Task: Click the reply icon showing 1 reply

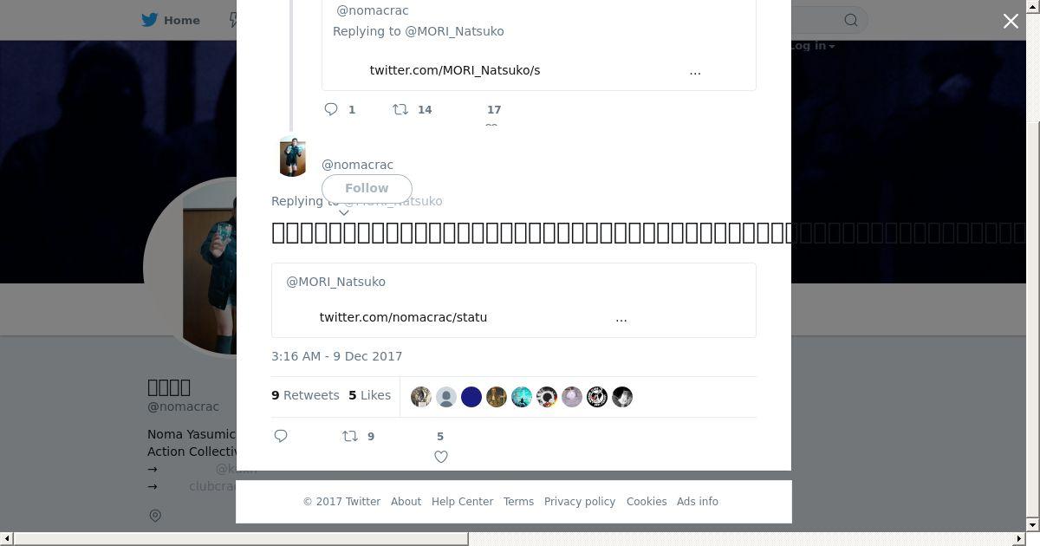Action: [x=331, y=109]
